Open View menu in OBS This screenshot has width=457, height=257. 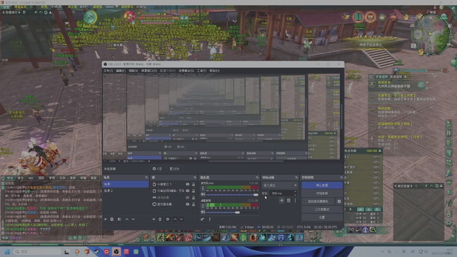[x=133, y=71]
